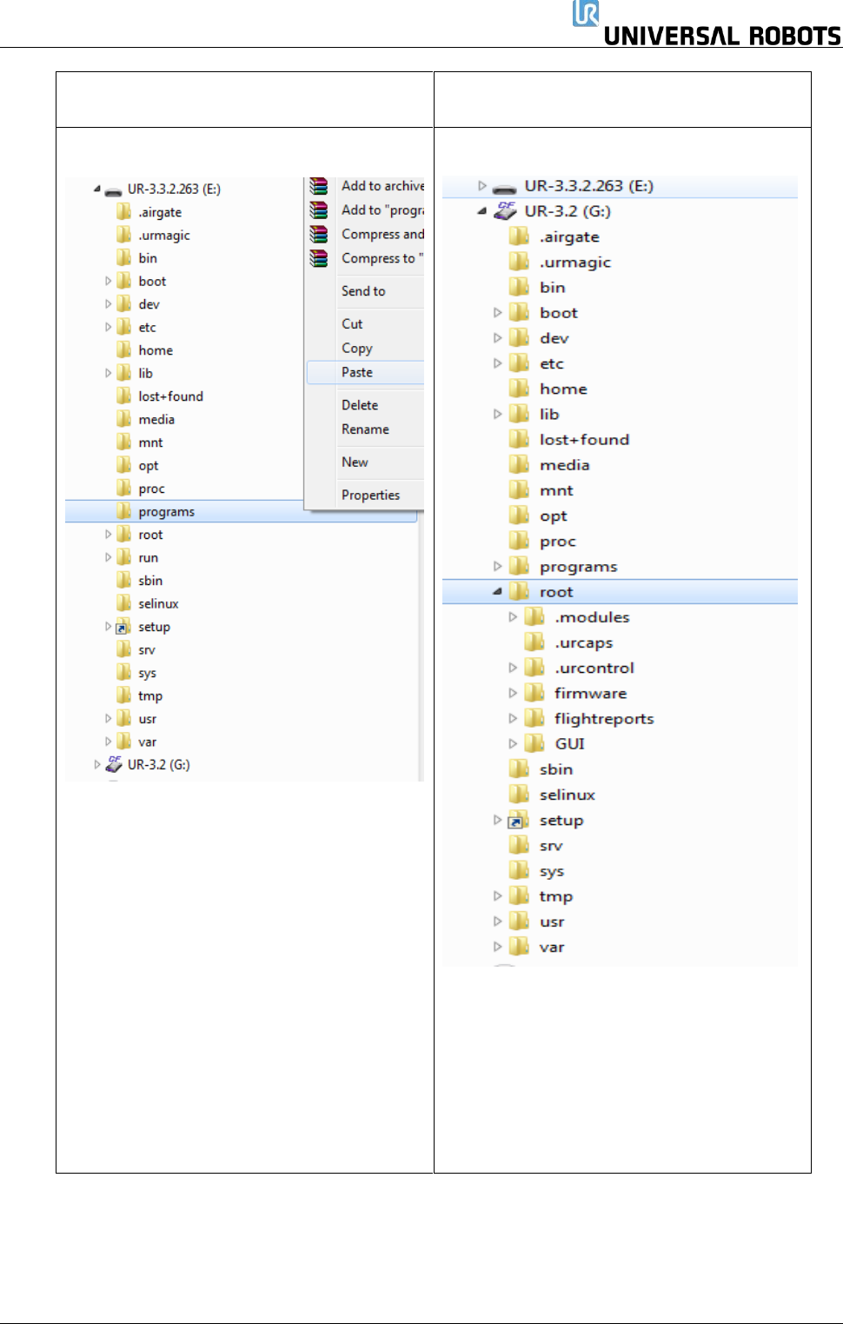Expand the .modules subfolder
843x1324 pixels.
[x=513, y=616]
